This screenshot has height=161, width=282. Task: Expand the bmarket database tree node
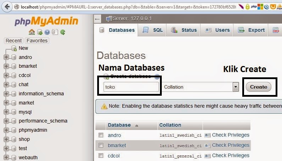coord(6,66)
